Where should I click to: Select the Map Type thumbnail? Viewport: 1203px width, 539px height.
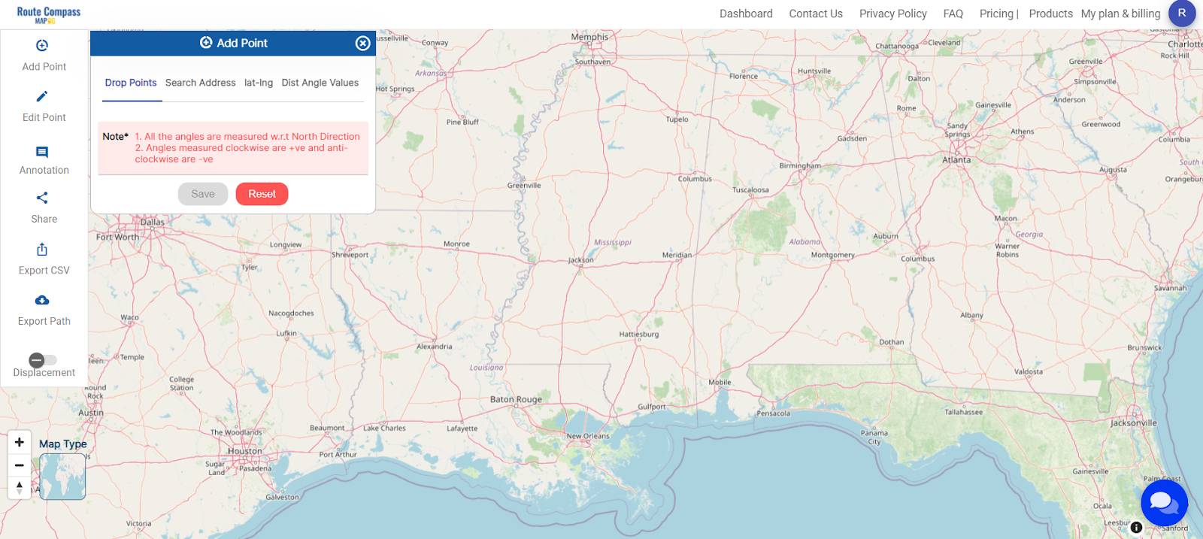point(62,477)
